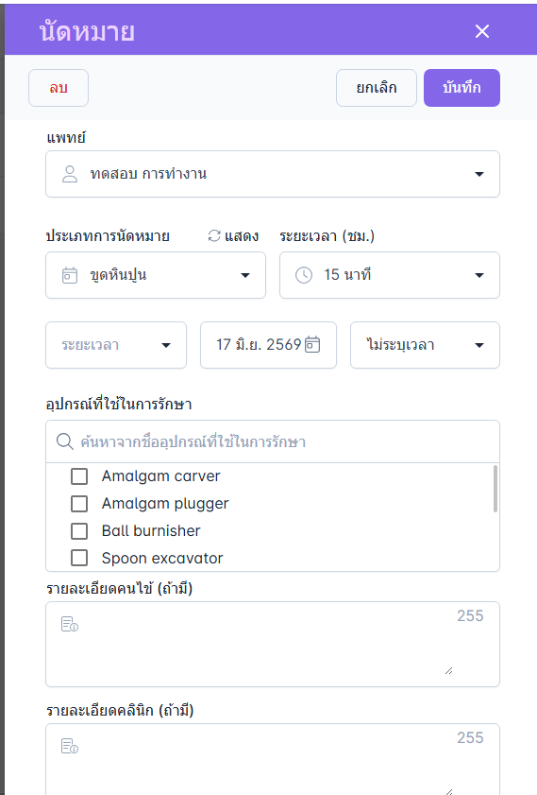
Task: Click the red ลบ delete button
Action: click(59, 88)
